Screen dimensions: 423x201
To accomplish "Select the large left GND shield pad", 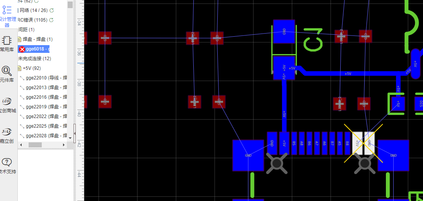I will tap(248, 155).
